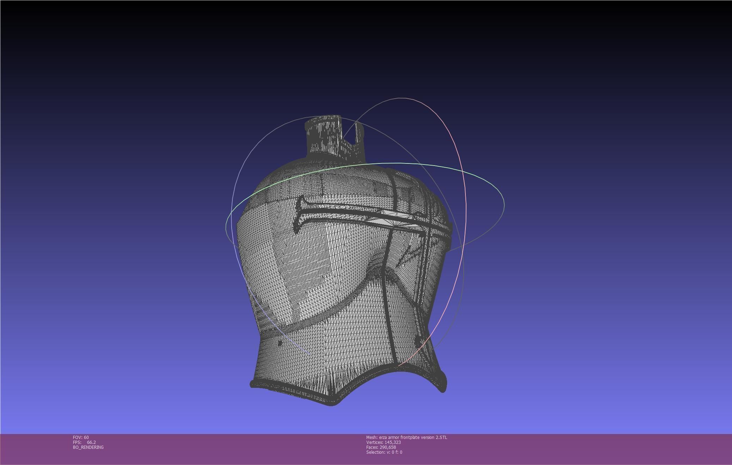Click the 'FPS: 66.2' readout
This screenshot has width=732, height=465.
coord(84,442)
